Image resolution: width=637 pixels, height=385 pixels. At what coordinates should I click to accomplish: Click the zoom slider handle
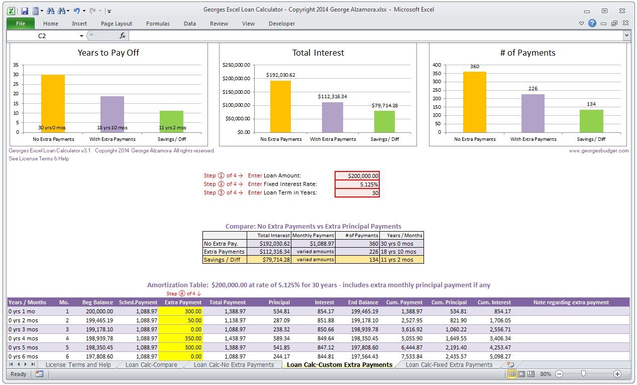tap(583, 374)
